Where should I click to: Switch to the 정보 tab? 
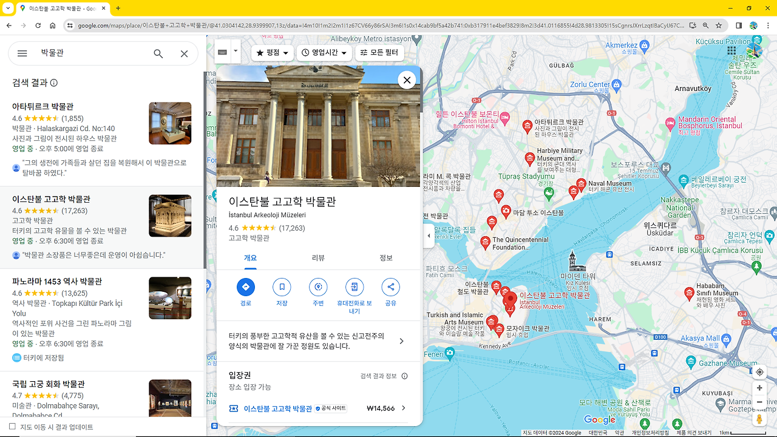pos(386,258)
